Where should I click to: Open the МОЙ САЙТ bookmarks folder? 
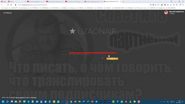13,8
